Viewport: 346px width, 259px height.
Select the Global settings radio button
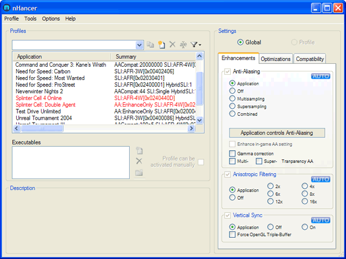click(240, 42)
